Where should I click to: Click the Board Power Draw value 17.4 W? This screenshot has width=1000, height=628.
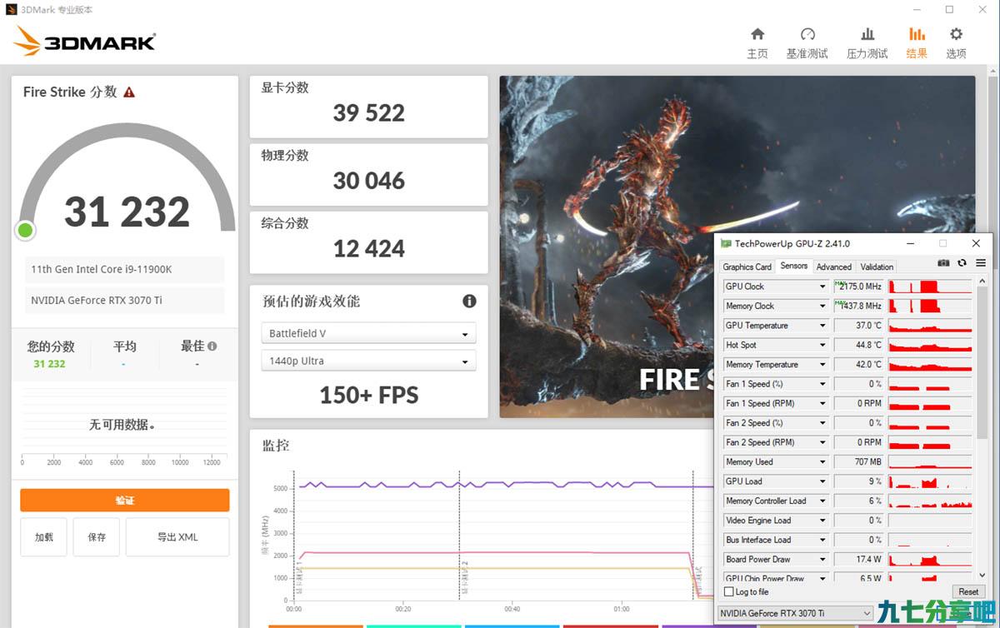pos(858,559)
